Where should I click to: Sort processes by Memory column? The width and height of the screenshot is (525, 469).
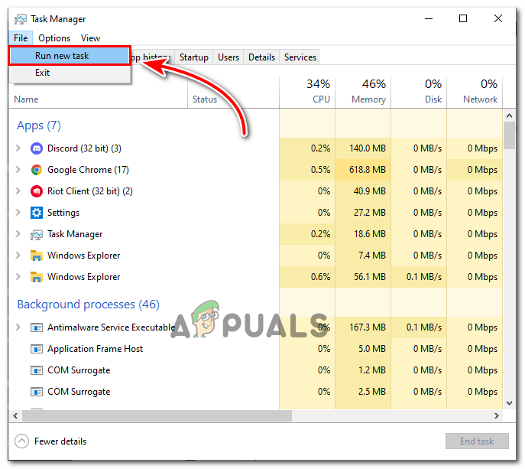coord(363,91)
